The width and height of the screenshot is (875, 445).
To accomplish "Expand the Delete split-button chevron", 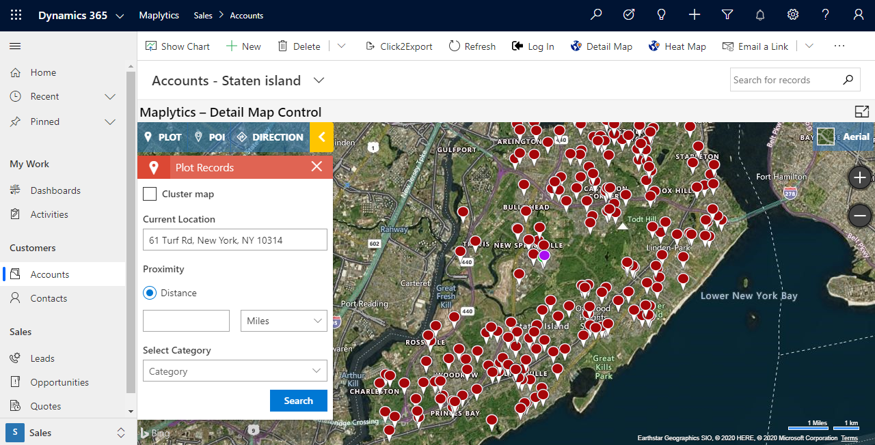I will (341, 46).
